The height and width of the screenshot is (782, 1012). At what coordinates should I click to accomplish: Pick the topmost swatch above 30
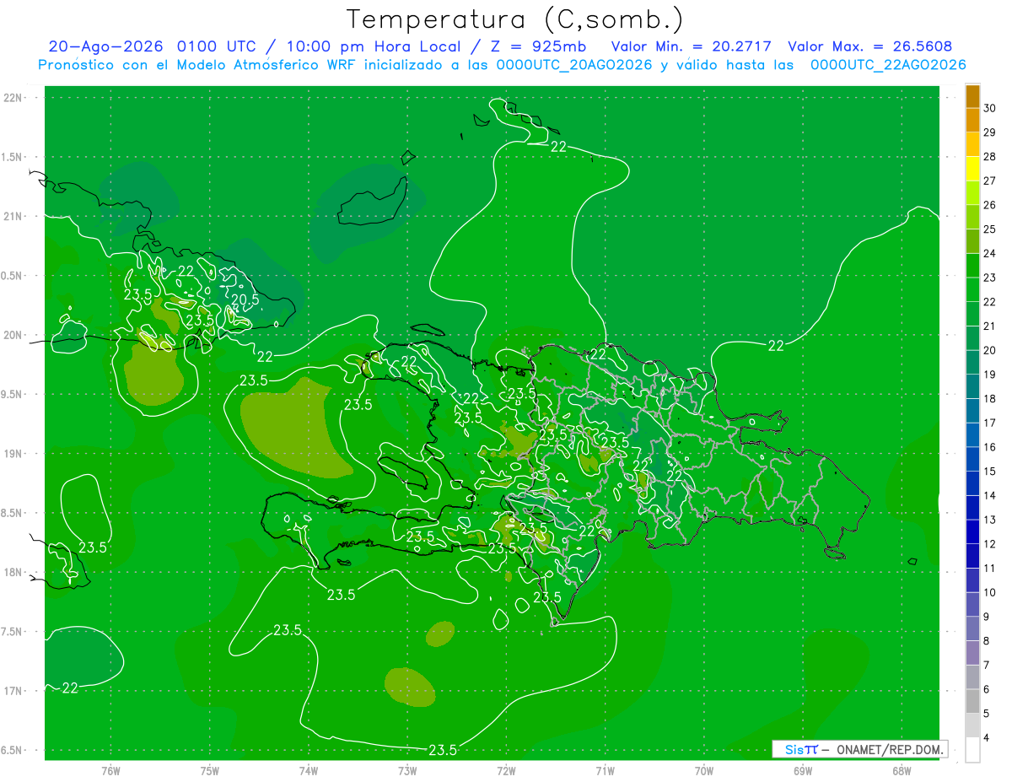[x=972, y=97]
